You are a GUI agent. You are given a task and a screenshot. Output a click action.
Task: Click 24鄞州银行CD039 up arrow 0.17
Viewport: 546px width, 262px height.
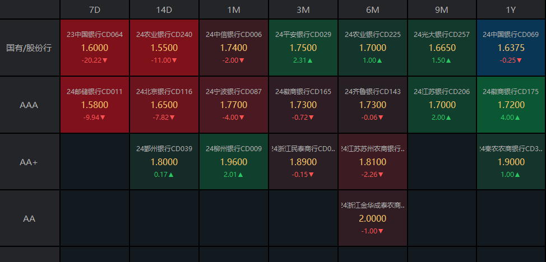(x=171, y=175)
